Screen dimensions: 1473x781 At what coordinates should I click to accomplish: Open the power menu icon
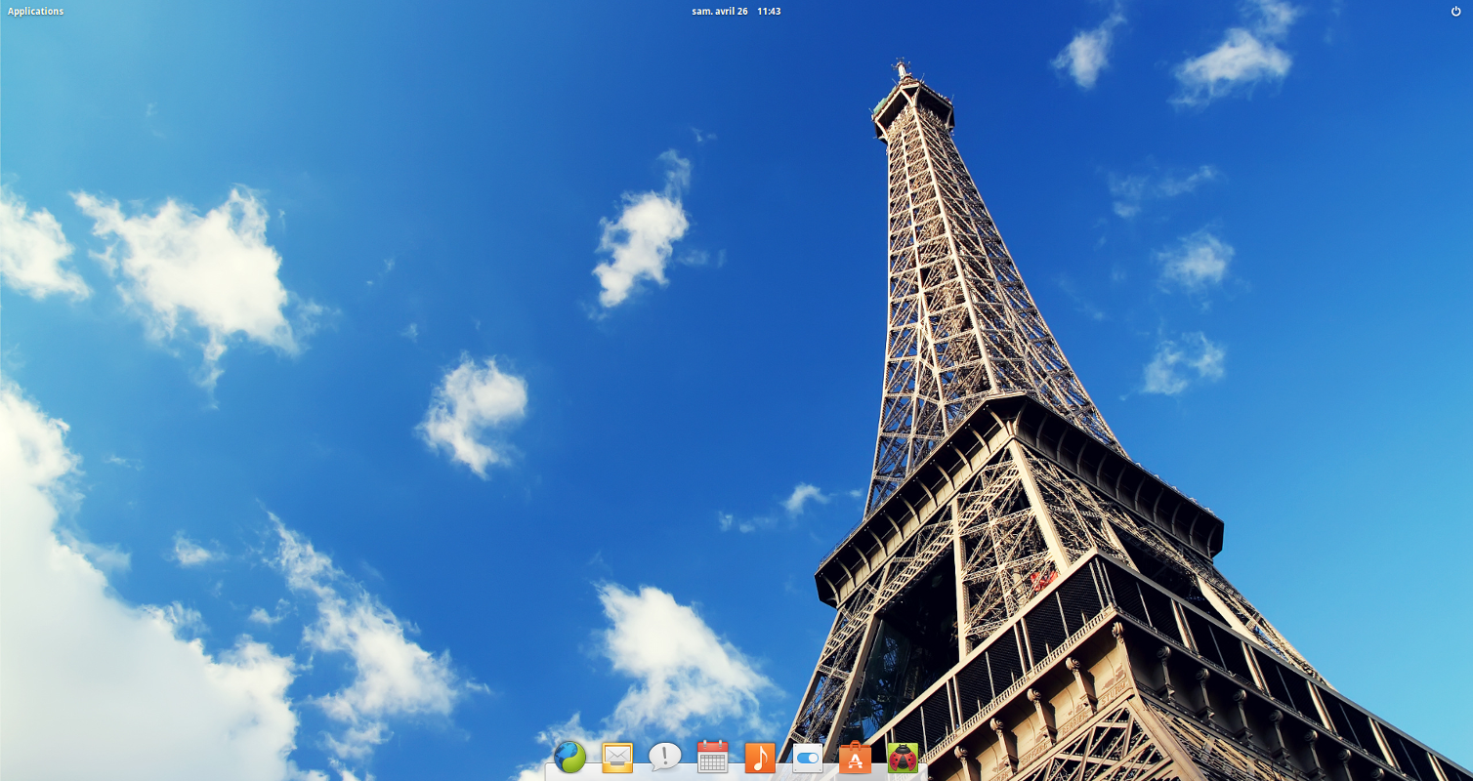1455,12
